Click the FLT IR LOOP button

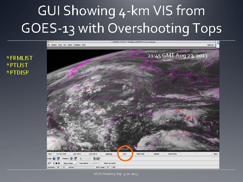coord(61,154)
